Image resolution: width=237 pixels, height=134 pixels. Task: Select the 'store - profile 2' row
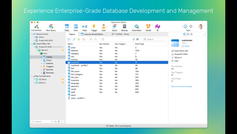click(117, 98)
